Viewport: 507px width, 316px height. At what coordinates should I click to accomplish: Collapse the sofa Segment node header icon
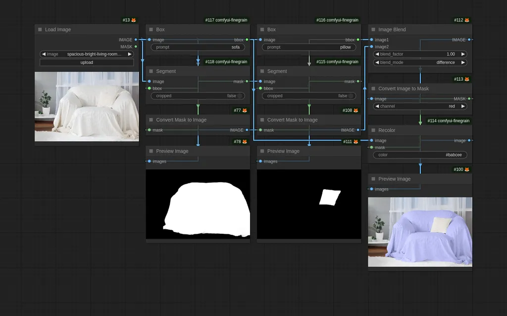pyautogui.click(x=151, y=71)
